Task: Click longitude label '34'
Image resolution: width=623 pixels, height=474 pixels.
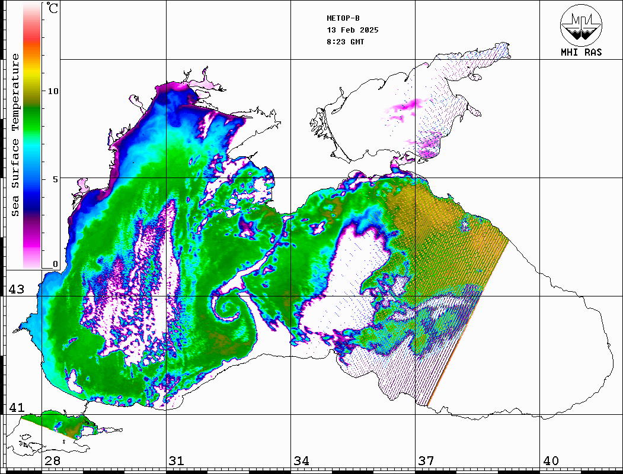Action: click(302, 460)
